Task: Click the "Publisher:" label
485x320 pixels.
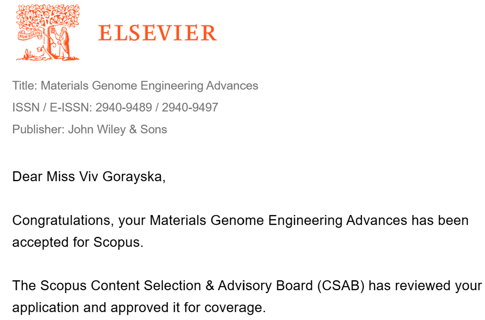Action: (38, 129)
